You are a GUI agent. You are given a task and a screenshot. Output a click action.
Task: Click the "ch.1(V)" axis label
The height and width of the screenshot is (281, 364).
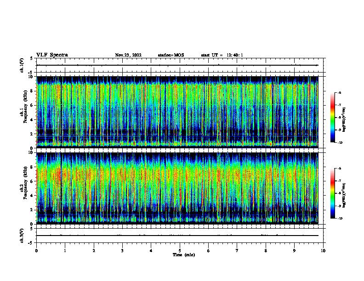point(22,65)
